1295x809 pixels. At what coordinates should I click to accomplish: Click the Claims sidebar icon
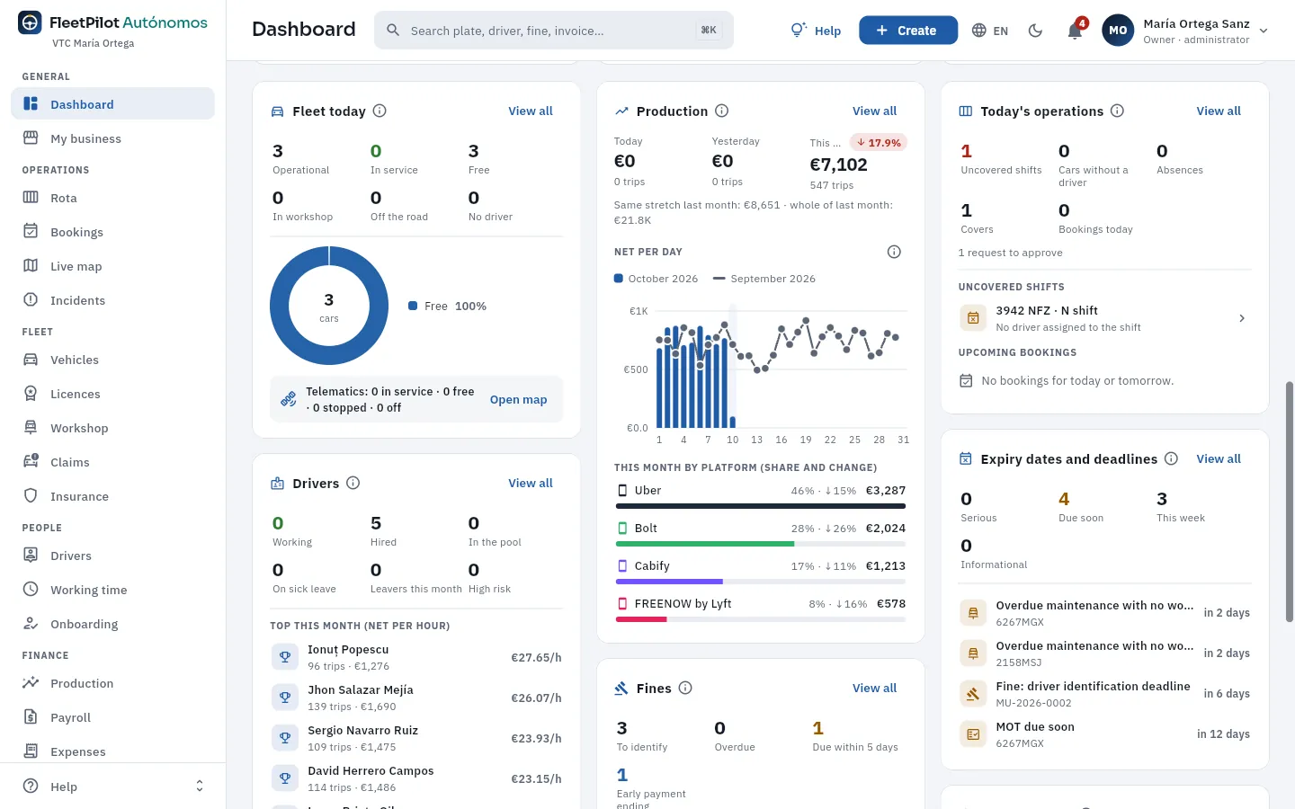pyautogui.click(x=31, y=462)
